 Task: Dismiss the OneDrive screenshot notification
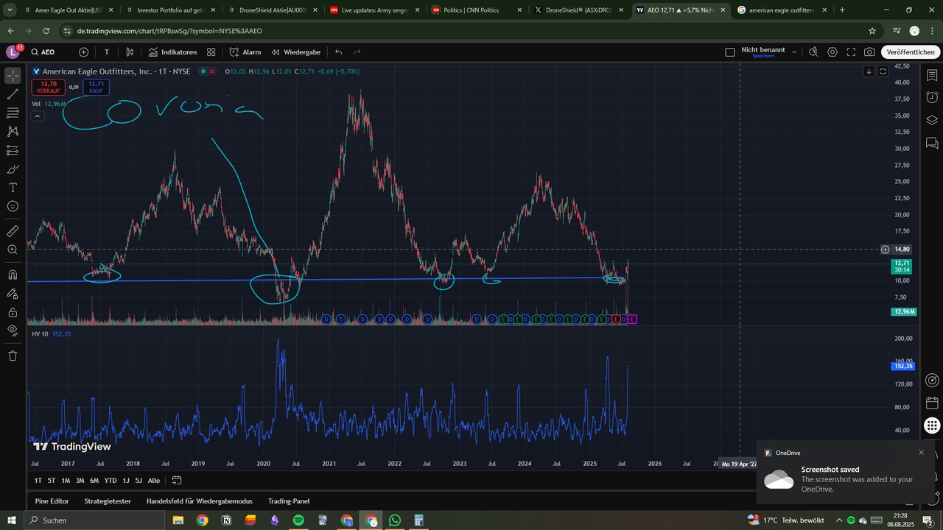click(921, 453)
